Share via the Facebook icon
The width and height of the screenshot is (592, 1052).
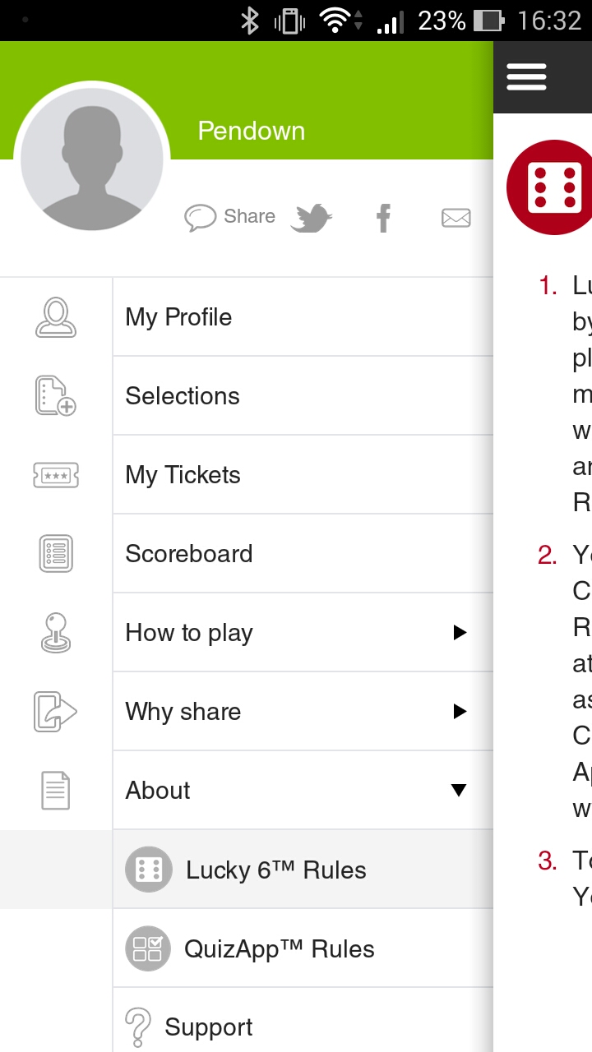pyautogui.click(x=383, y=218)
